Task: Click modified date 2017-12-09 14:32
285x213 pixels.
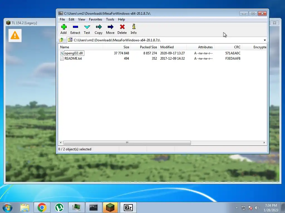Action: click(x=172, y=58)
